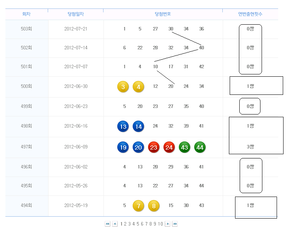Select the blue ball numbered 13

123,126
